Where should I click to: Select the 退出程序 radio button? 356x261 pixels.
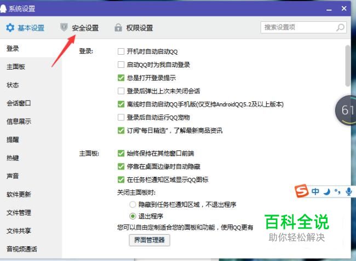133,216
